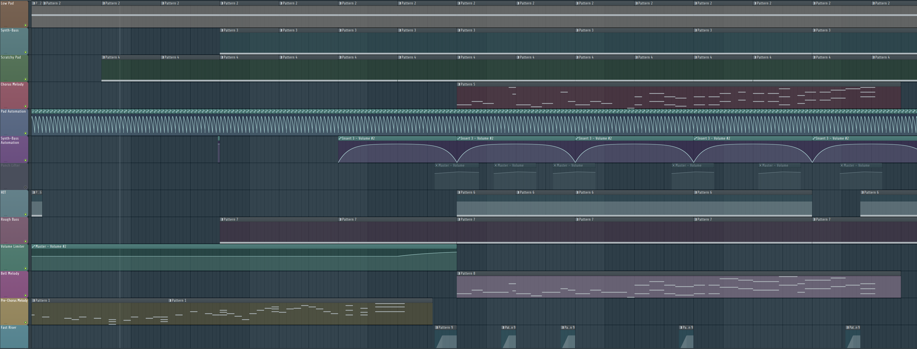Click the Volume Limiter automation curve line

pos(214,256)
